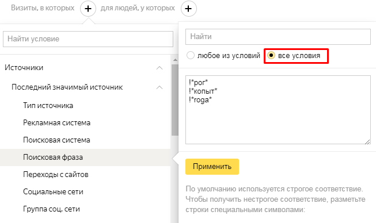Select the 'все условия' radio button
The height and width of the screenshot is (223, 376).
click(271, 56)
